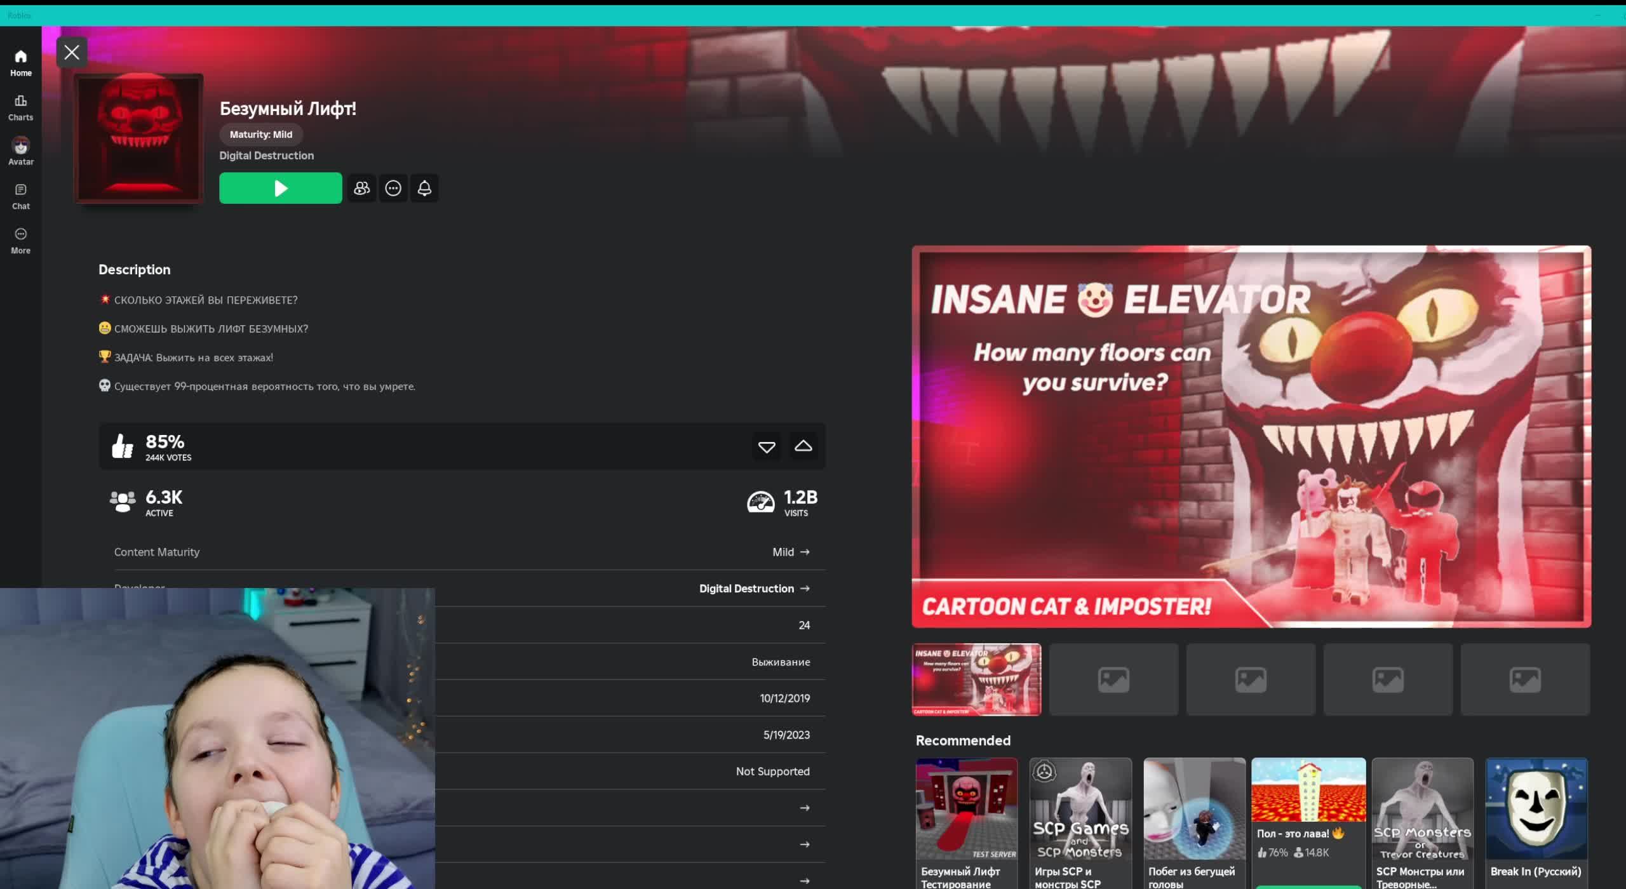Select the second placeholder gallery thumbnail

click(x=1113, y=679)
